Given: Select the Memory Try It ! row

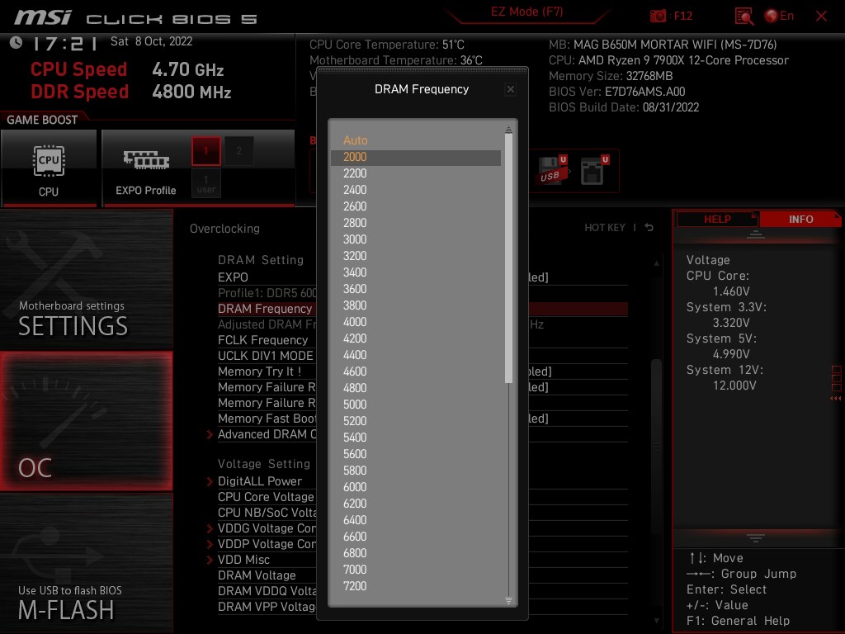Looking at the screenshot, I should pos(422,371).
